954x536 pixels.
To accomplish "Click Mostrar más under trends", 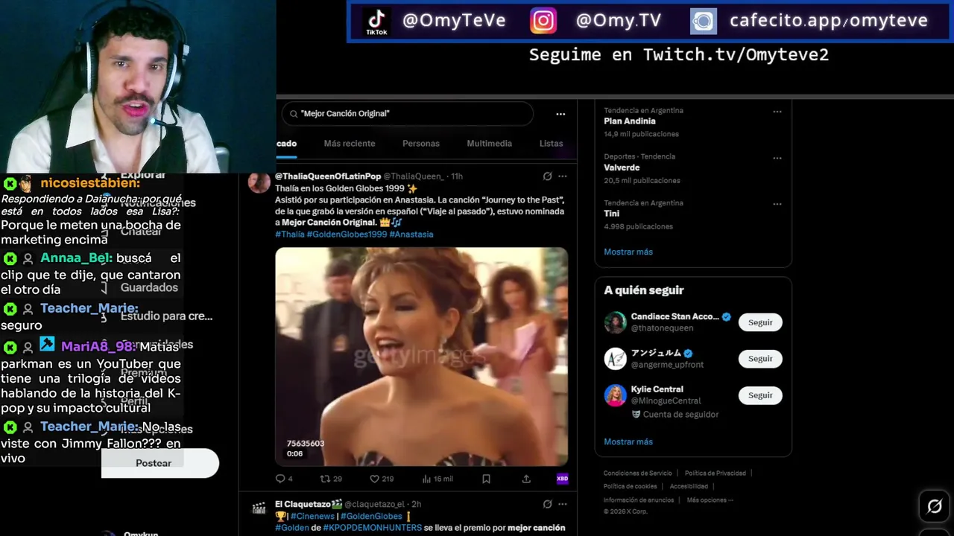I will [x=628, y=252].
